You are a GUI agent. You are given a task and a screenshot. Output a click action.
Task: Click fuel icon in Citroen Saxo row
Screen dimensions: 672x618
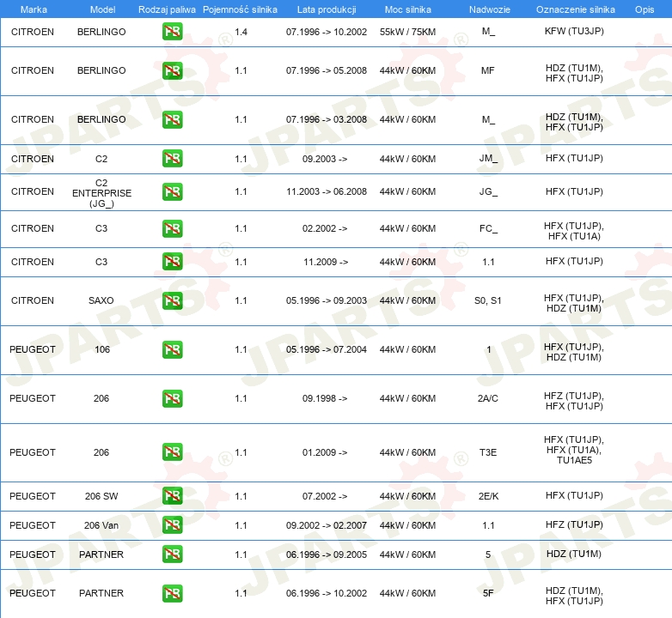tap(172, 300)
